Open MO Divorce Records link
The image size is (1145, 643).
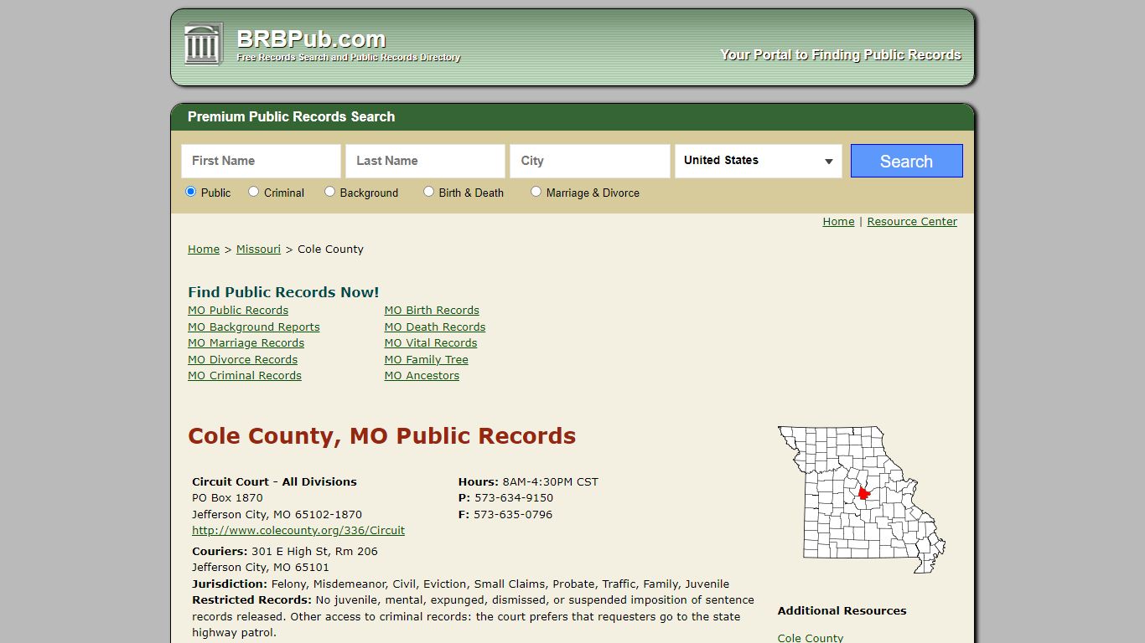click(242, 360)
